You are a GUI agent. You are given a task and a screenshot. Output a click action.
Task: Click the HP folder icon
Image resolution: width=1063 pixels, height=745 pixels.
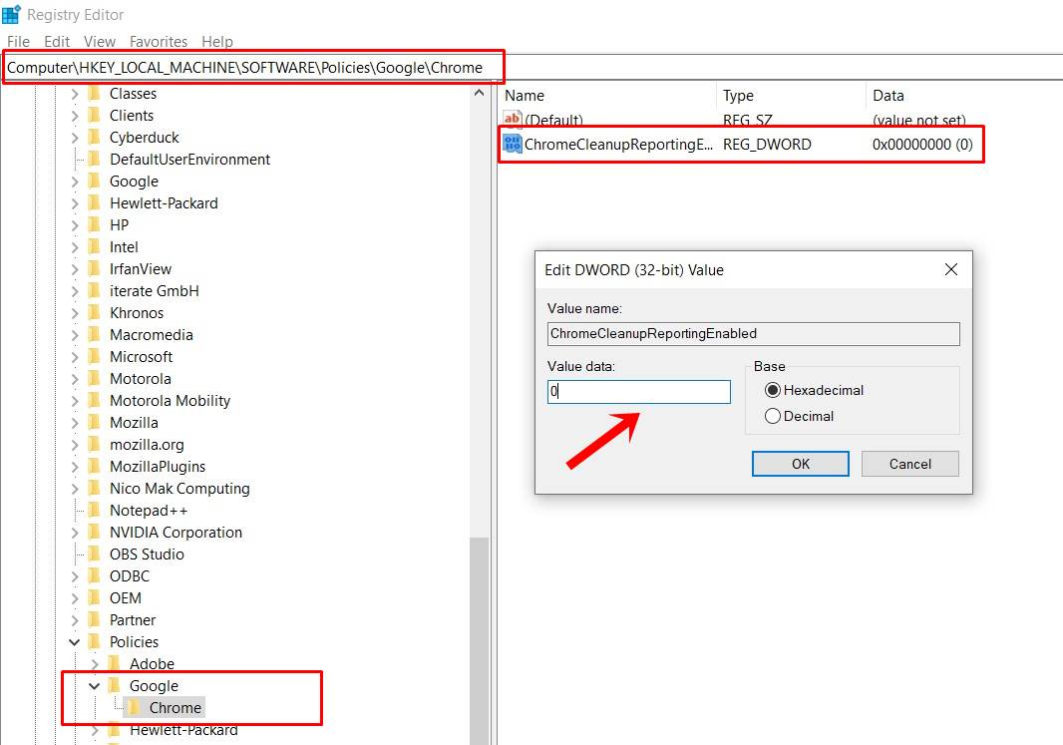click(94, 225)
